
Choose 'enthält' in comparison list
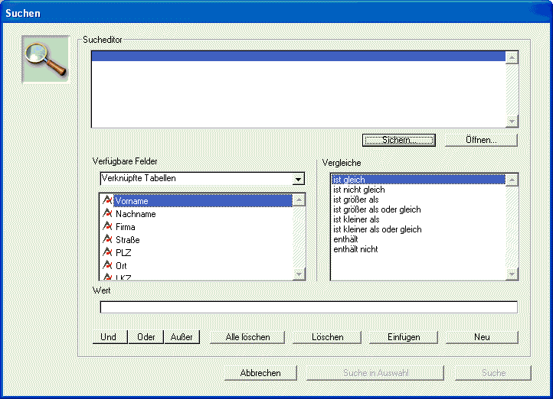(346, 239)
